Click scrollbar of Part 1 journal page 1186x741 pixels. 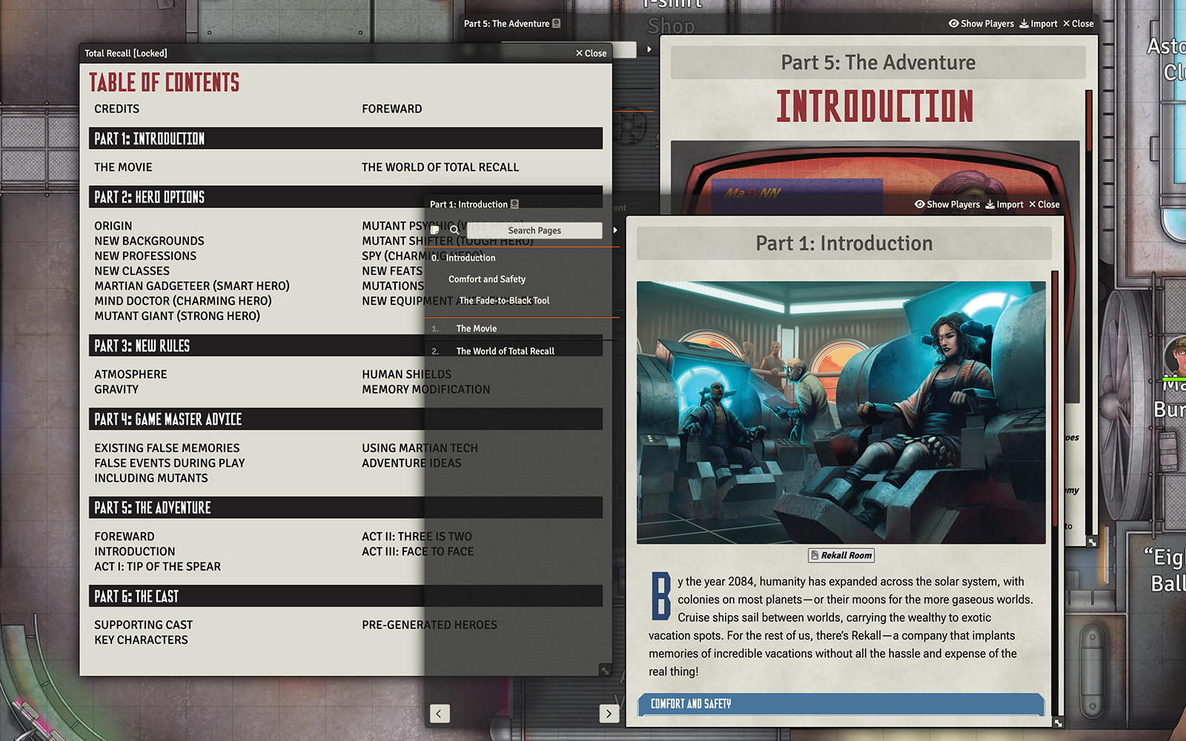click(1055, 400)
